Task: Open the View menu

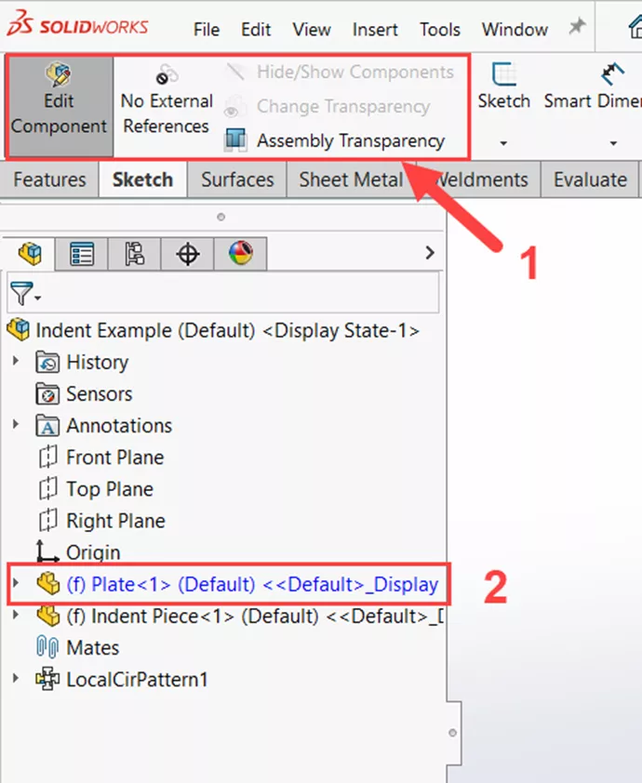Action: click(x=312, y=30)
